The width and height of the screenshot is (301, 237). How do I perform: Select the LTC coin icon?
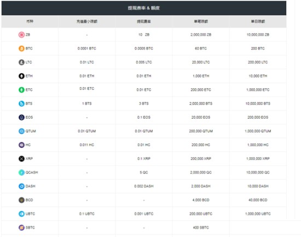tap(21, 62)
